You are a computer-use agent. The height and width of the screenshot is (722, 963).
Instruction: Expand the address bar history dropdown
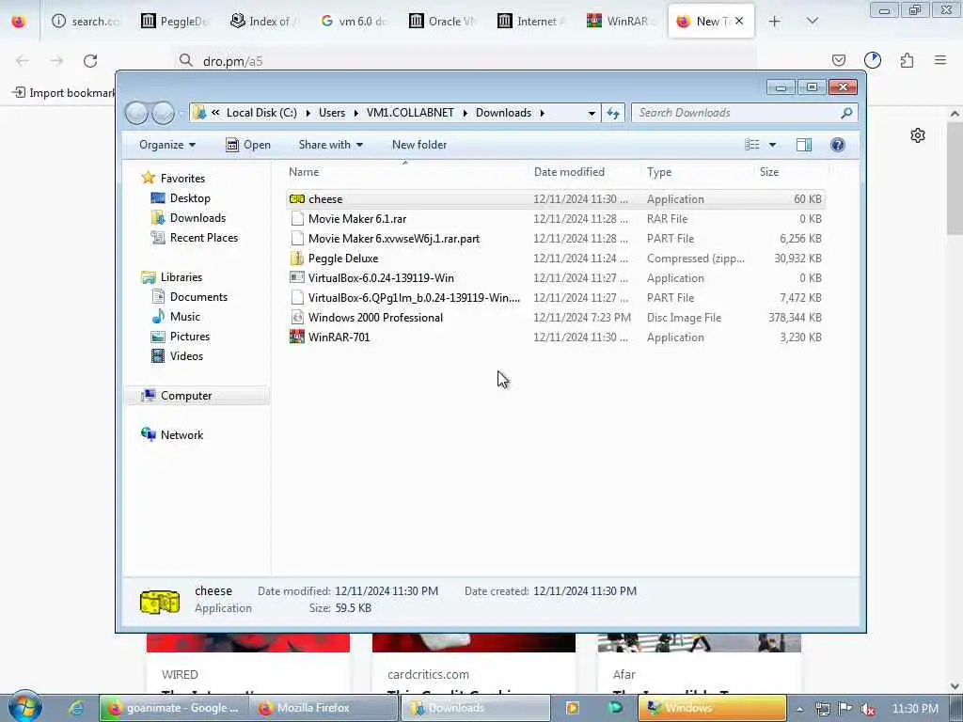click(592, 113)
